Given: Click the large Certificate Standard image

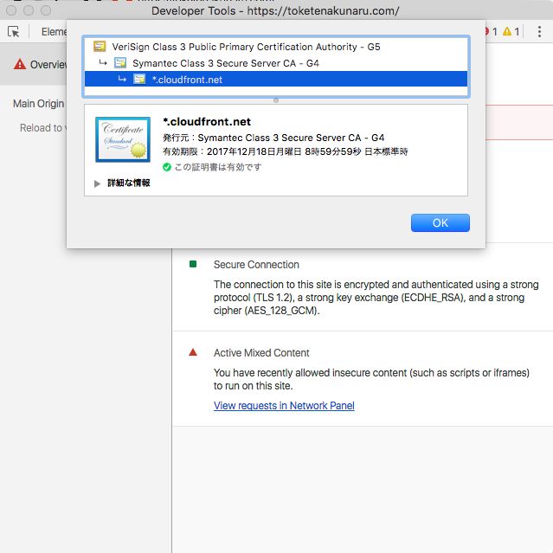Looking at the screenshot, I should pos(123,139).
